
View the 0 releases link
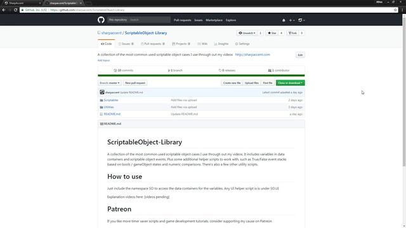(x=227, y=70)
